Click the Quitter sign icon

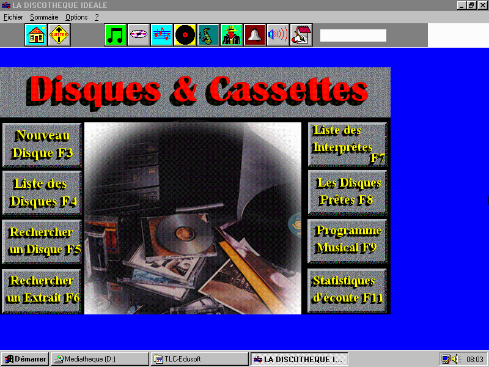pos(59,35)
